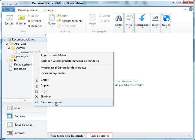Viewport: 195px width, 140px height.
Task: Go to the Informes workspace
Action: (x=20, y=133)
